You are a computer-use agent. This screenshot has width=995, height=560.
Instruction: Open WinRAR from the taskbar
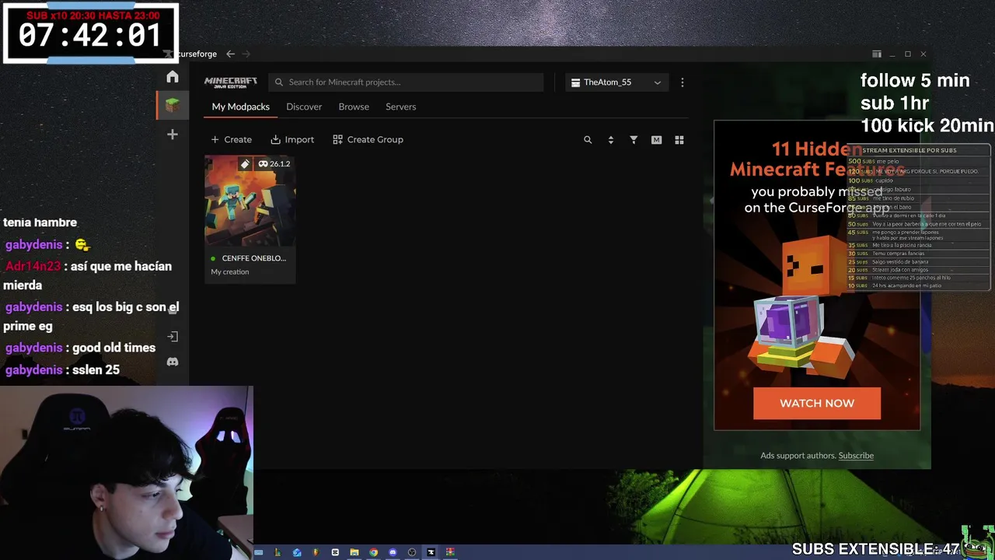pos(450,552)
